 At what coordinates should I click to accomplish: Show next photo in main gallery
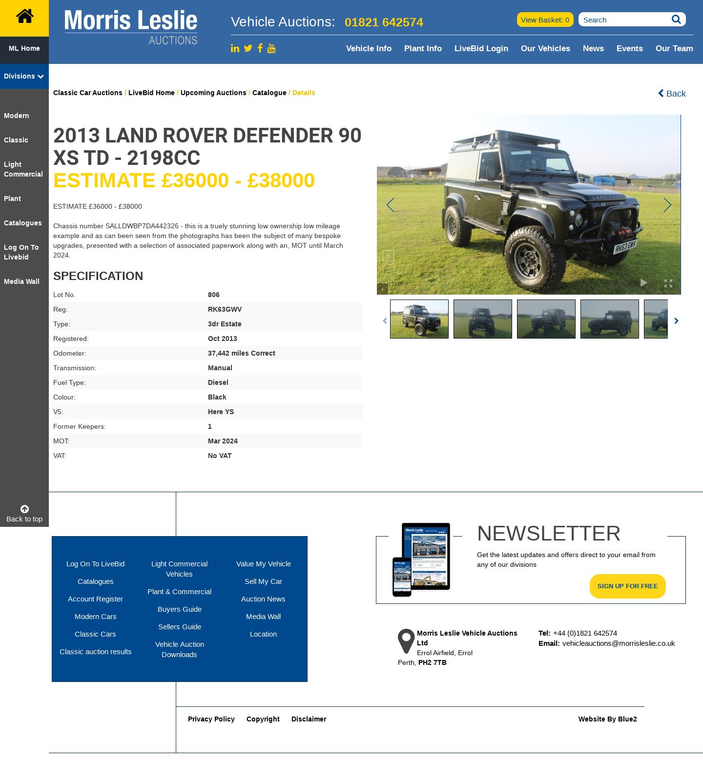667,205
